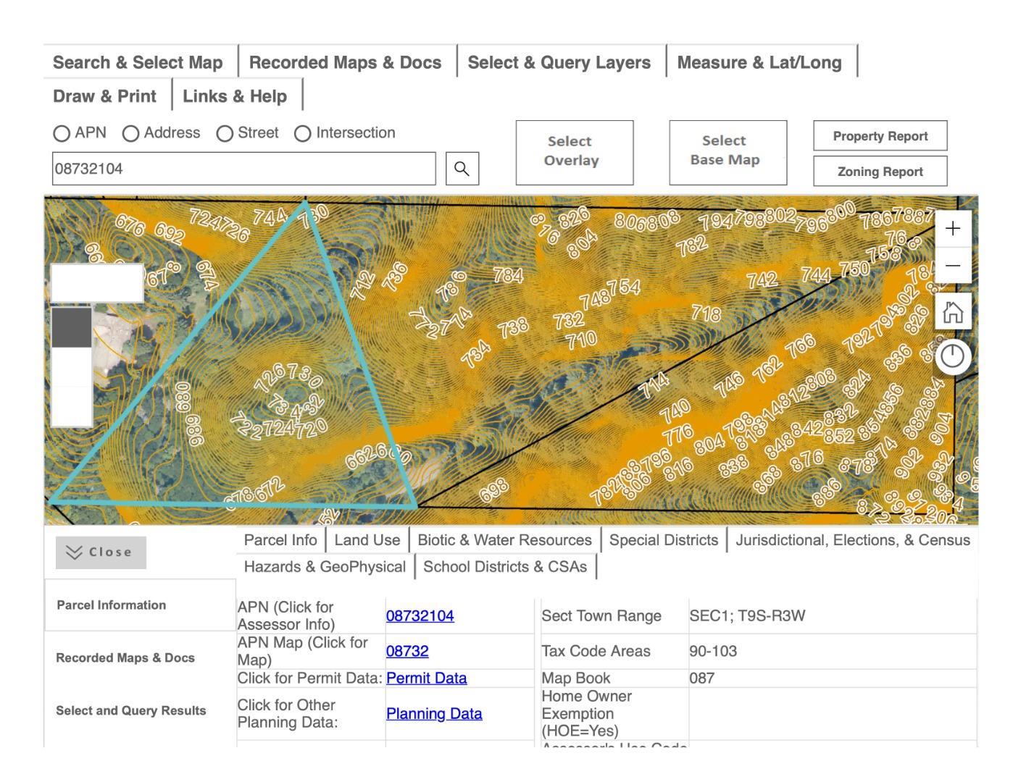
Task: Pick the Intersection radio button
Action: pyautogui.click(x=303, y=134)
